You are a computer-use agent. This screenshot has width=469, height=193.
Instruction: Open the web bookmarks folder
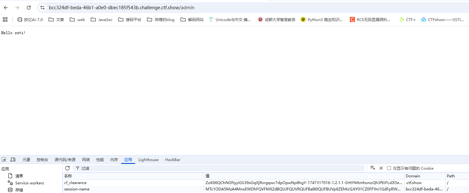[x=77, y=19]
